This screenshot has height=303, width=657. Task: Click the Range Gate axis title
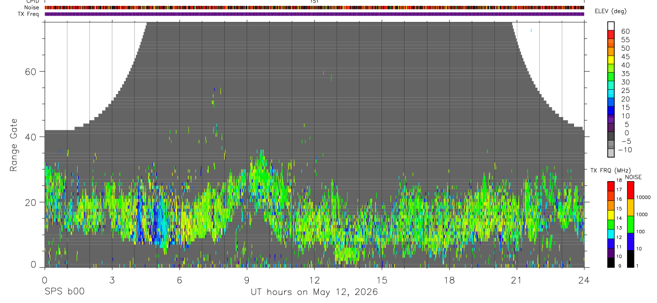click(x=14, y=144)
